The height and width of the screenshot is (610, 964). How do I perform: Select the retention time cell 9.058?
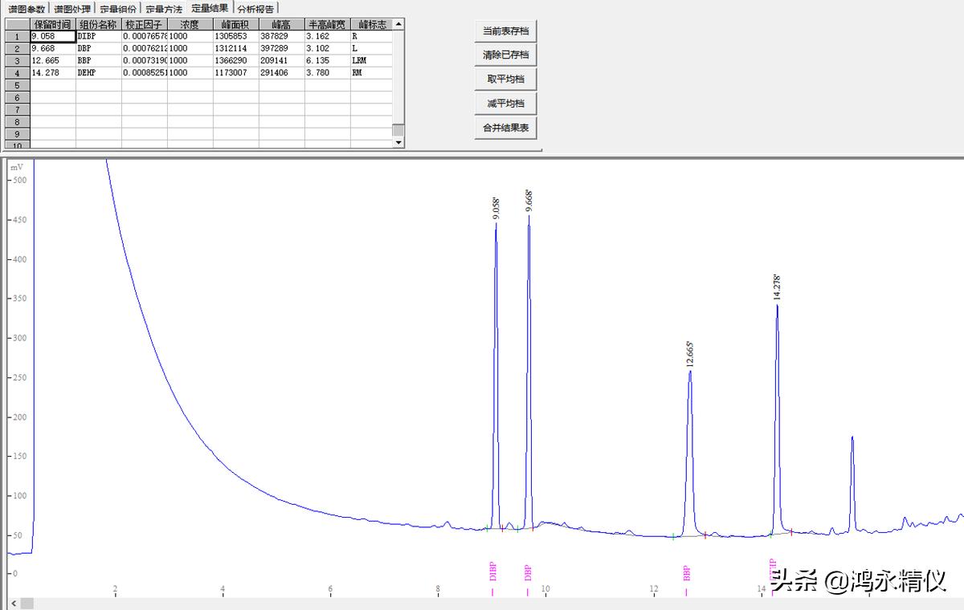52,37
